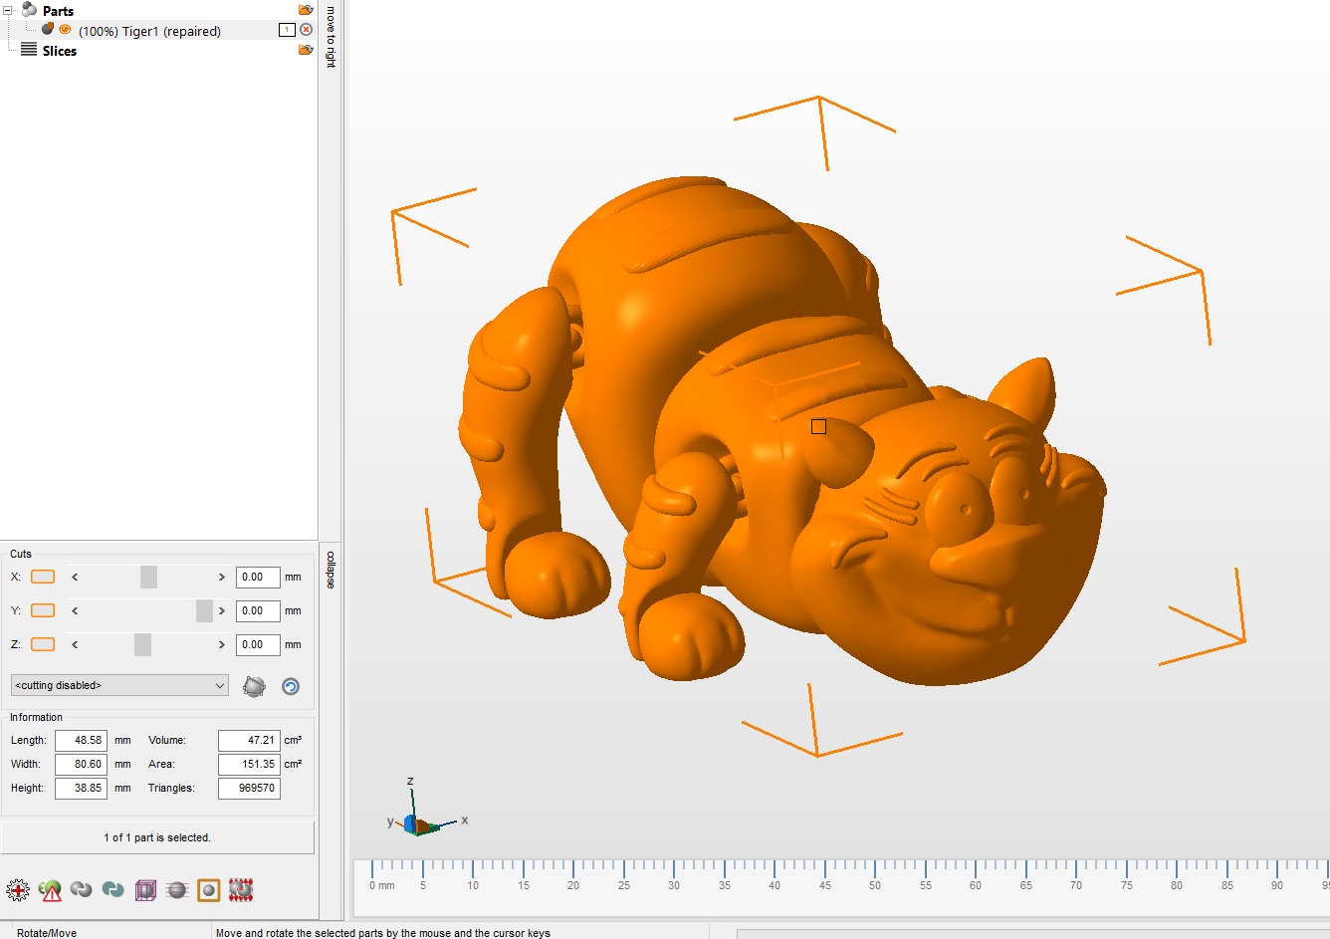Click the teal linked-spheres icon in the bottom toolbar
This screenshot has width=1330, height=939.
[x=113, y=890]
